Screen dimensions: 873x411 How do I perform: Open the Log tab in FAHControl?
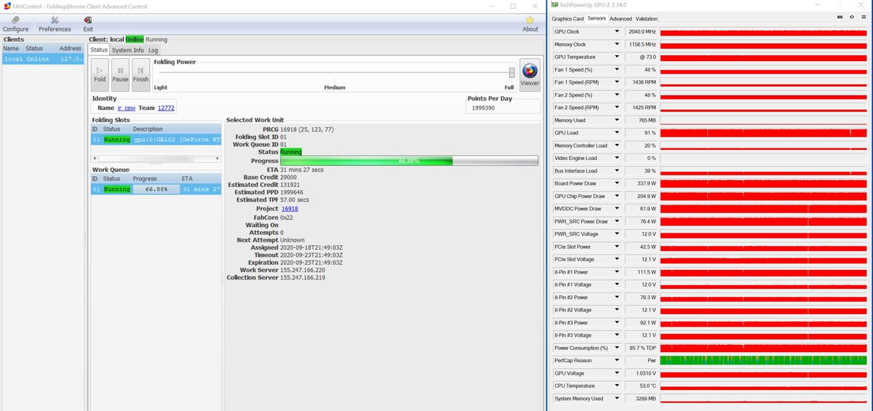[x=153, y=50]
